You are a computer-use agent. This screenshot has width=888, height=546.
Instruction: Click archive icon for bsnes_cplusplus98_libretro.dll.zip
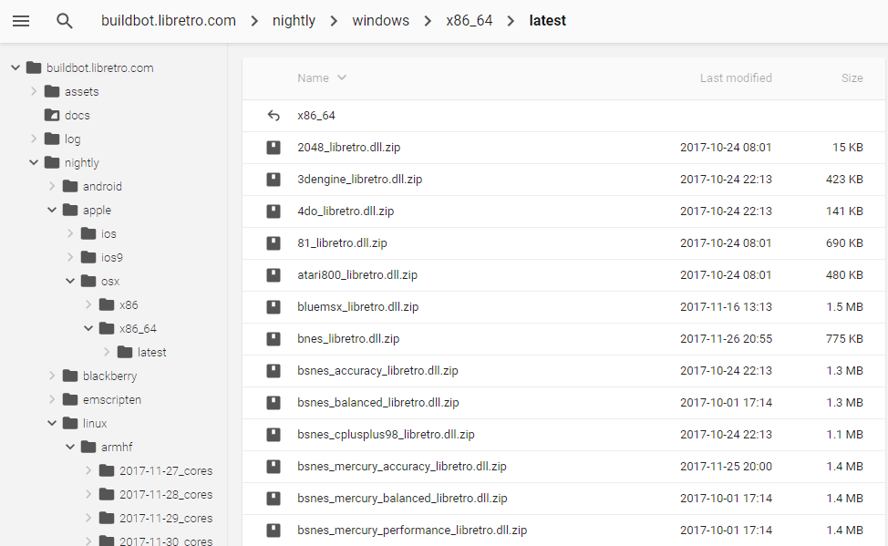(x=274, y=435)
